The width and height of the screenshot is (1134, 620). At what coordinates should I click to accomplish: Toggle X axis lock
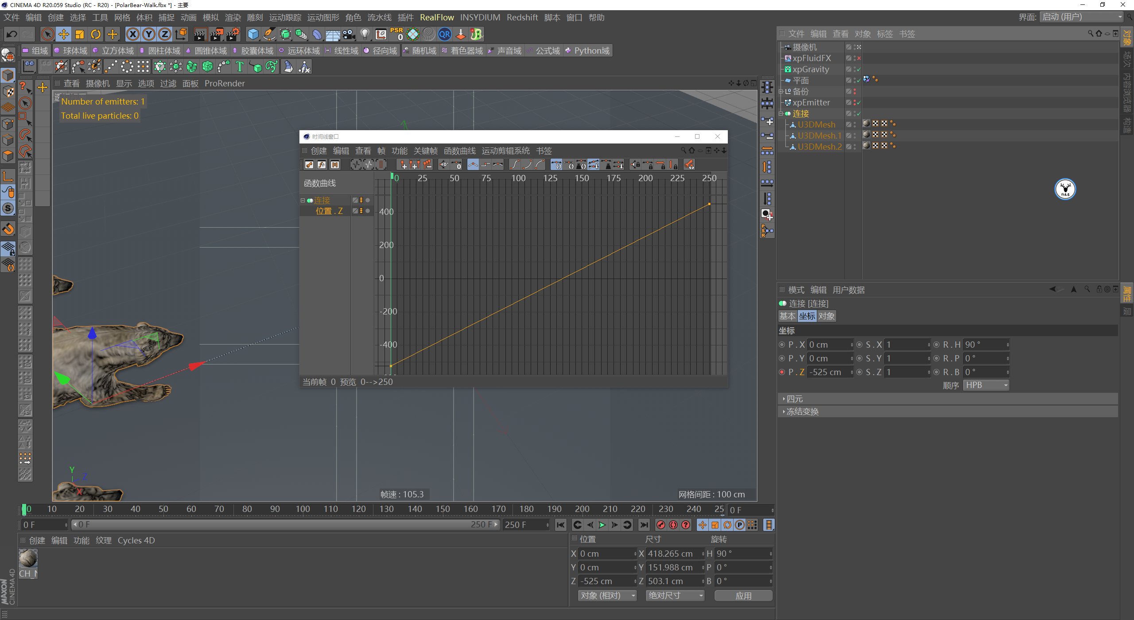coord(132,34)
